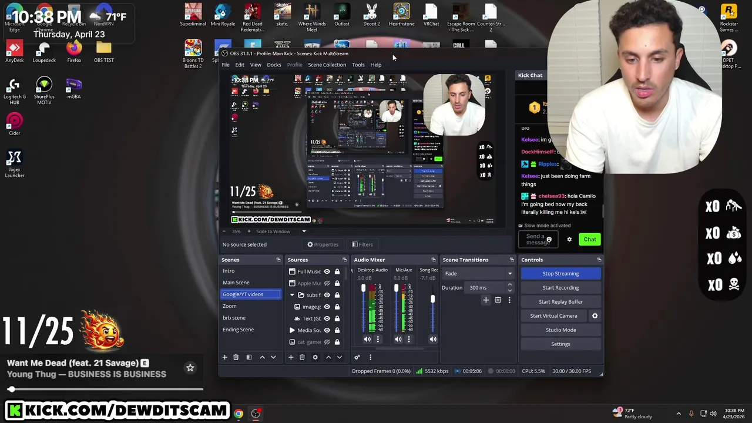Open the Docks menu

(274, 65)
